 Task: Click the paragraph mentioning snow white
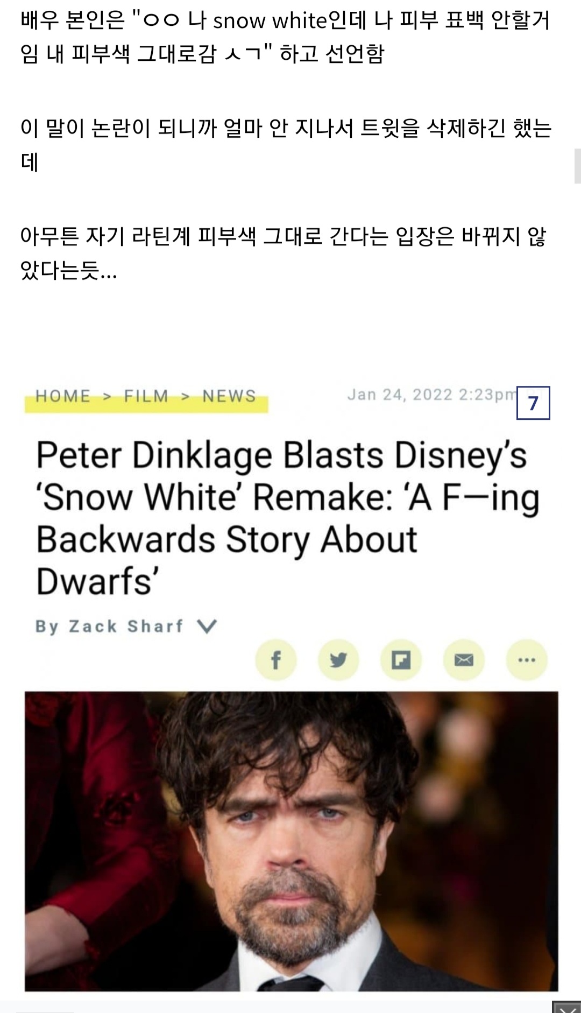click(x=285, y=37)
